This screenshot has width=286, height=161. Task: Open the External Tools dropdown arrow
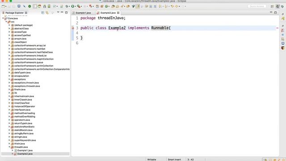[x=81, y=6]
